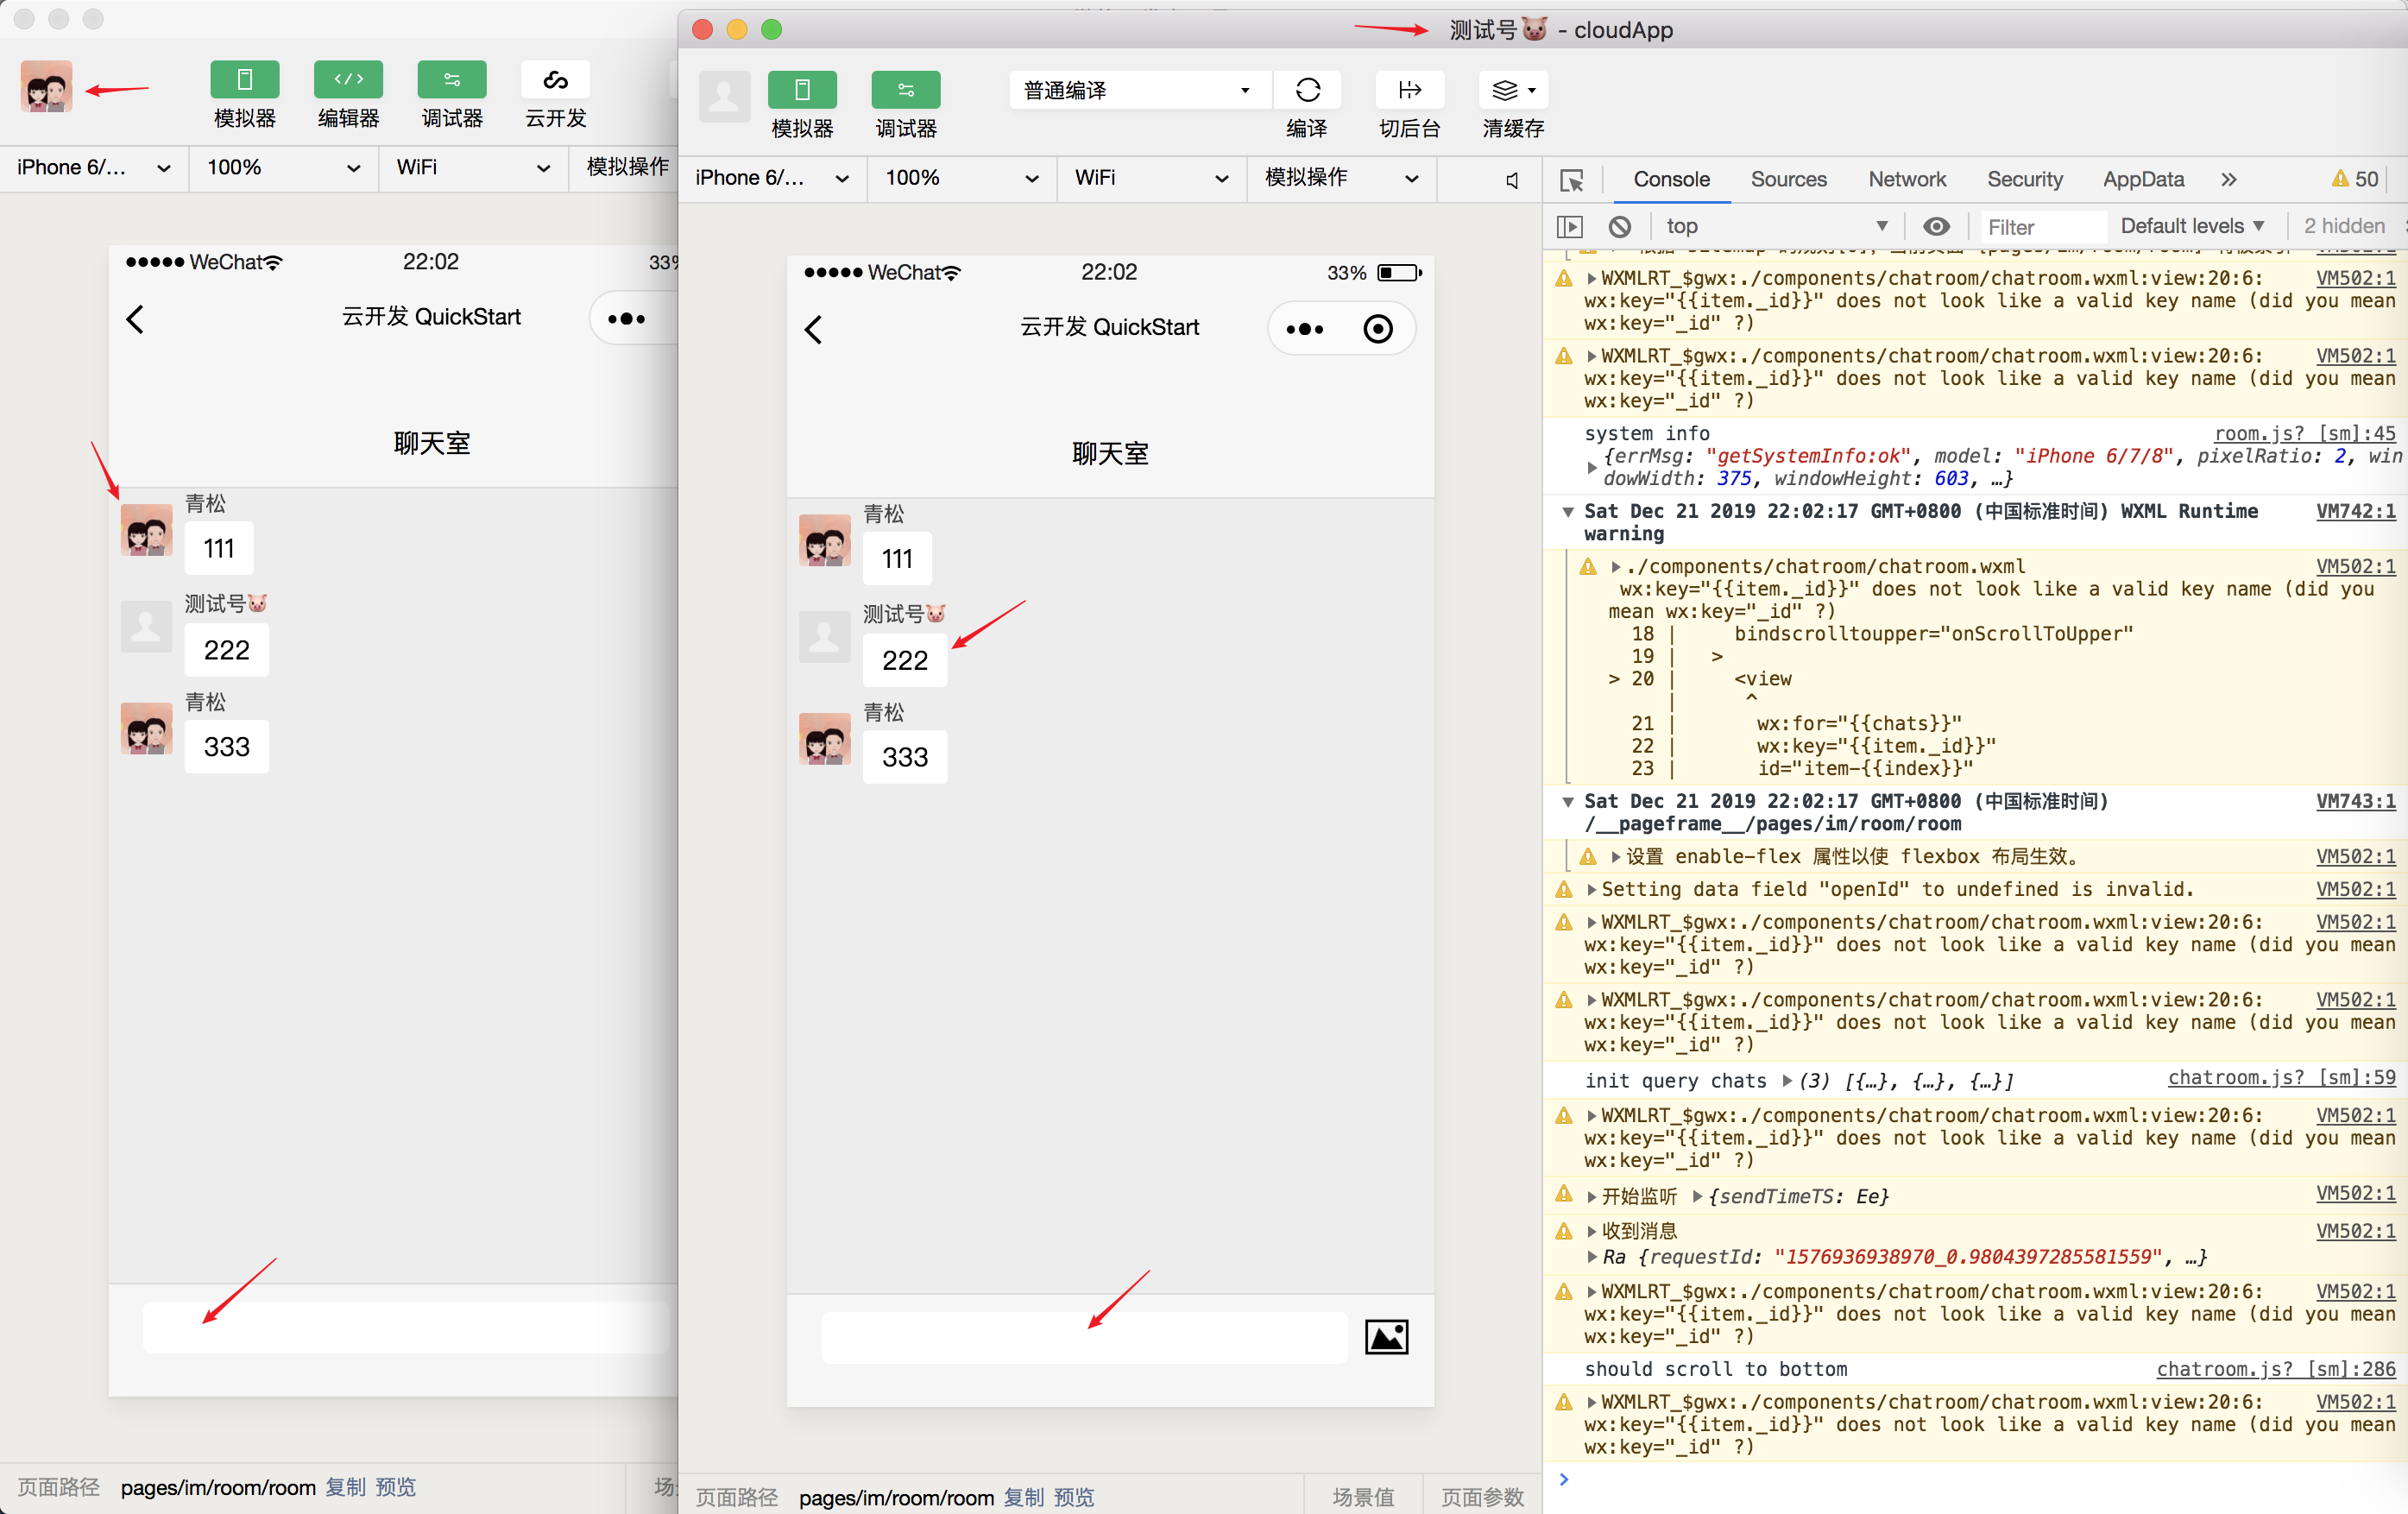Click 测试号 avatar beside message 222 in cloudApp

(x=825, y=637)
